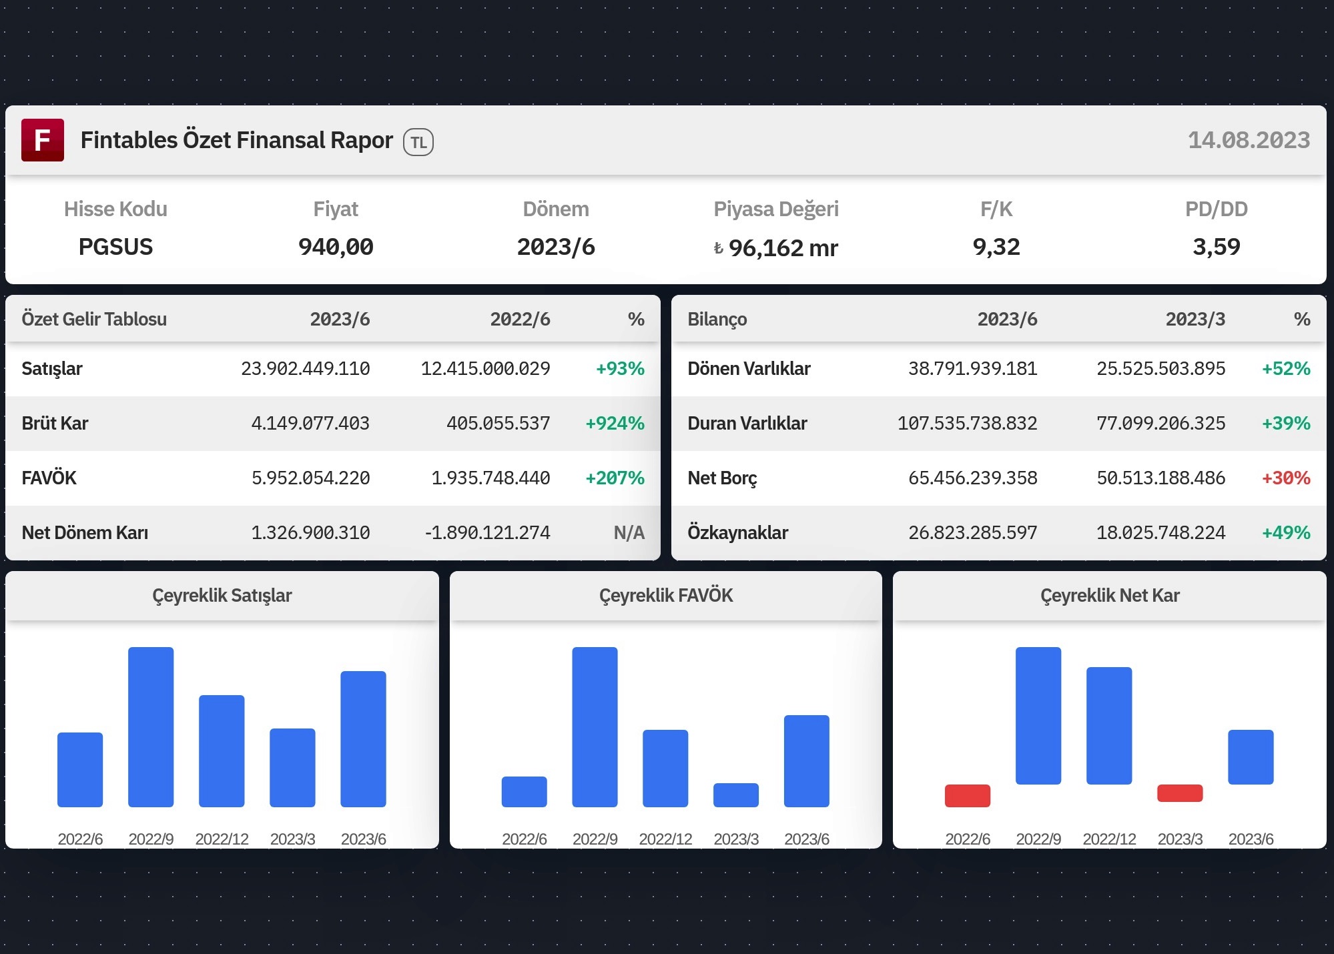Screen dimensions: 1334x954
Task: Click the negative value -1.890.121.274
Action: [x=488, y=532]
